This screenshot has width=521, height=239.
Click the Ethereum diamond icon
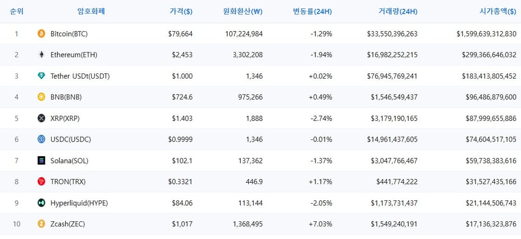[x=41, y=55]
